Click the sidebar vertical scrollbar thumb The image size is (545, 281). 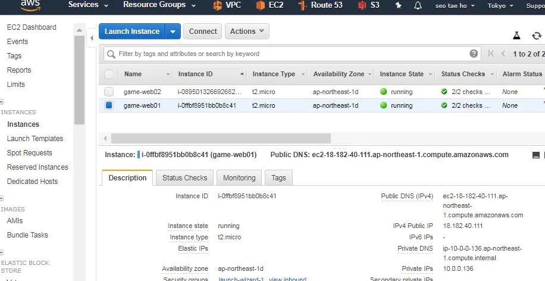(x=79, y=80)
